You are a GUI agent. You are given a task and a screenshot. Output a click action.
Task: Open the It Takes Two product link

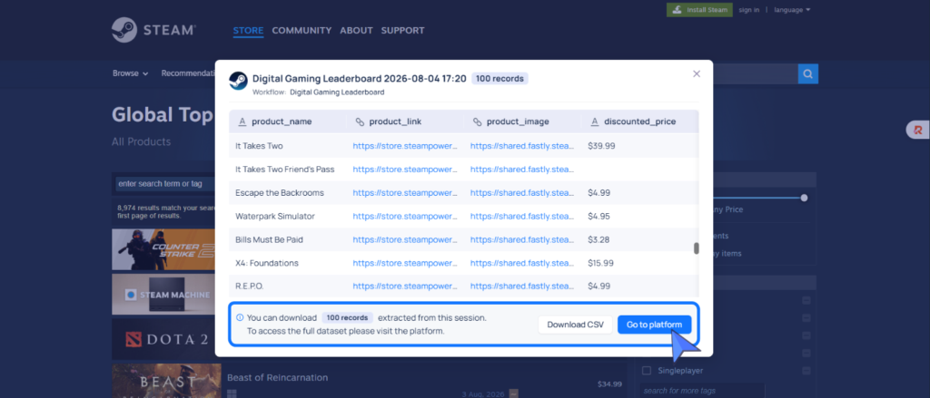click(405, 146)
